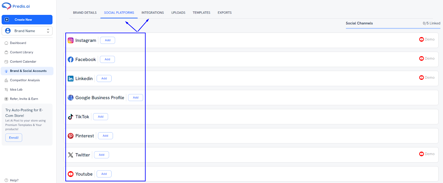Image resolution: width=443 pixels, height=183 pixels.
Task: Switch to the Brand Details tab
Action: [x=85, y=13]
